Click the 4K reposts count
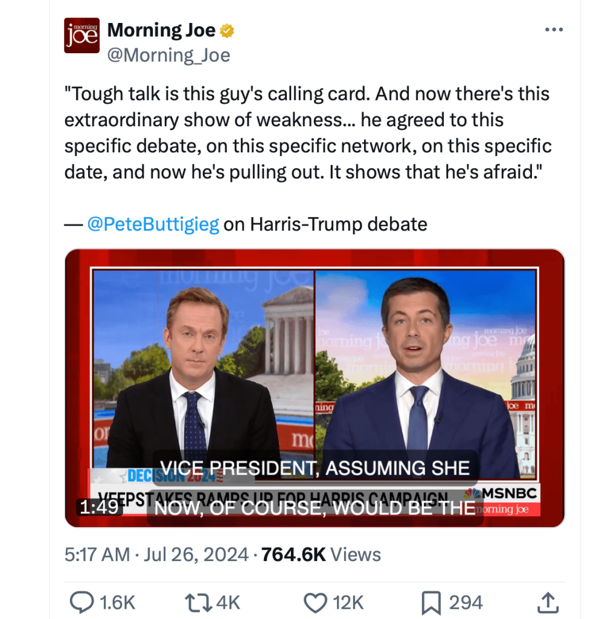The height and width of the screenshot is (619, 605). point(228,602)
